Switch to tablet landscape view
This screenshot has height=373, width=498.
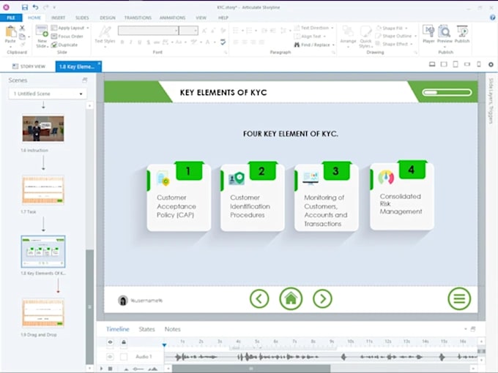point(444,64)
